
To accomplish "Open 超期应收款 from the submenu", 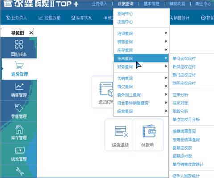I will coord(182,148).
